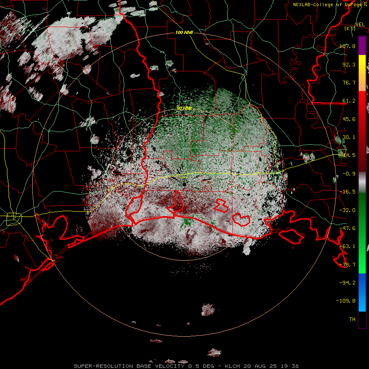Pick the green inbound color bar segment

click(362, 233)
